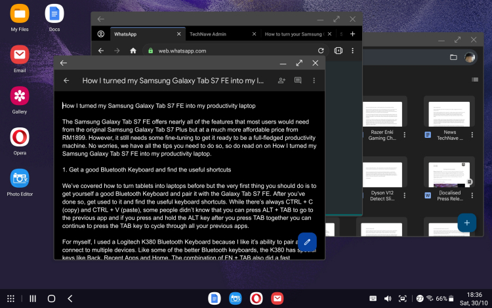This screenshot has width=492, height=308.
Task: Switch Docs file list to list view
Action: pos(475,79)
